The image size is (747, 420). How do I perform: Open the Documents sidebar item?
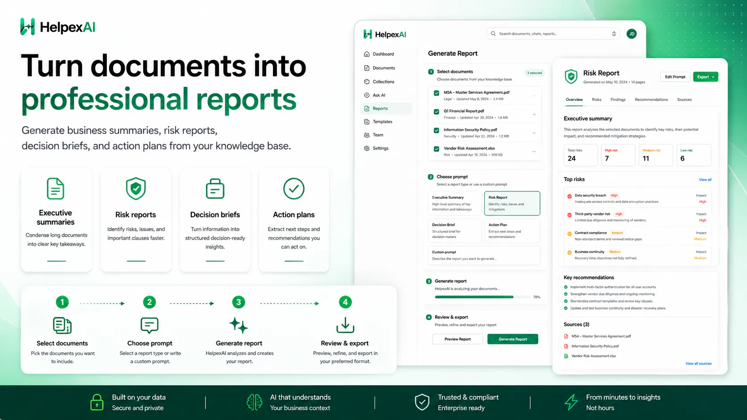(380, 68)
